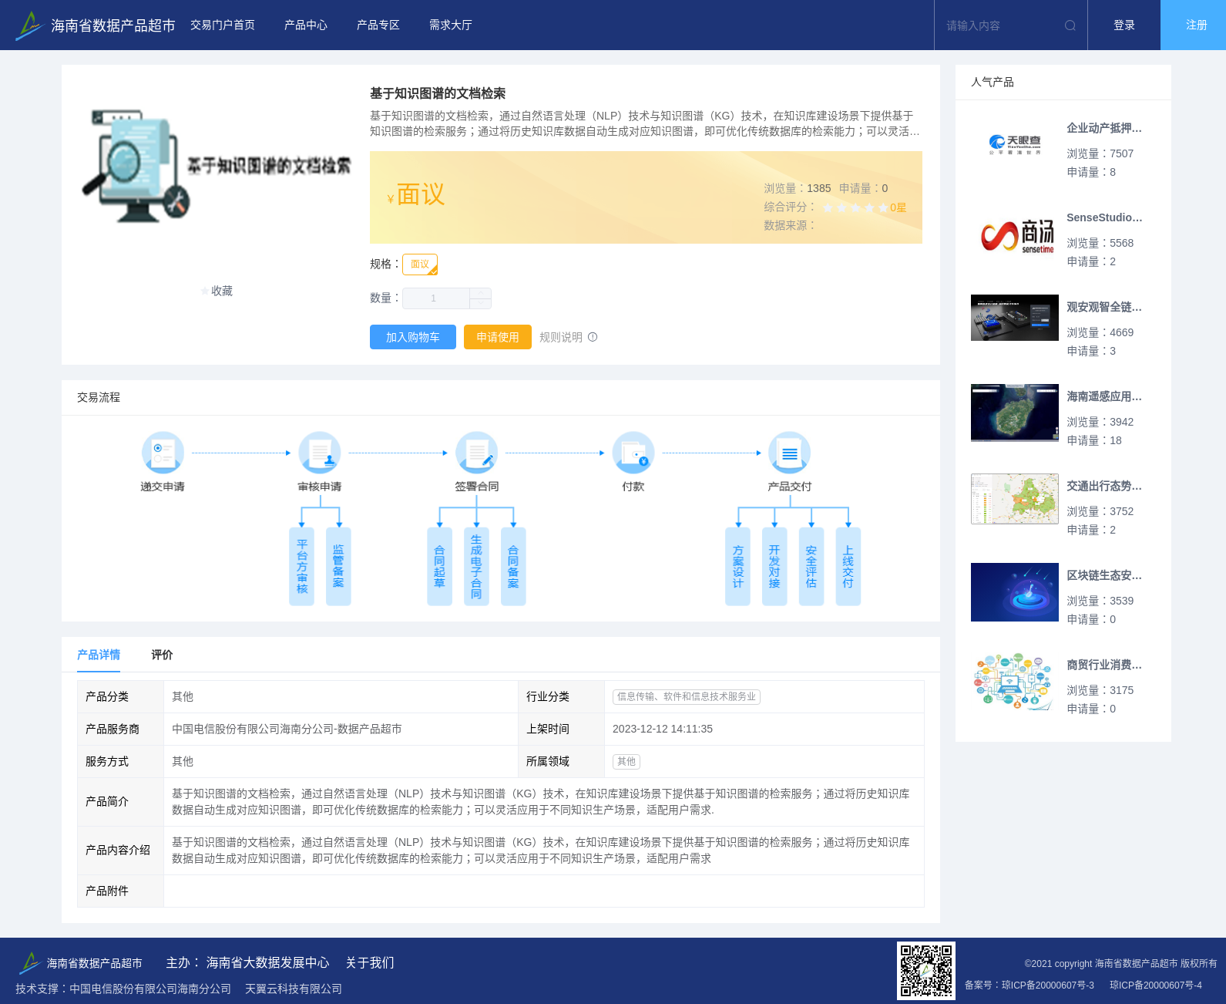Increase quantity with the up stepper arrow

click(481, 293)
